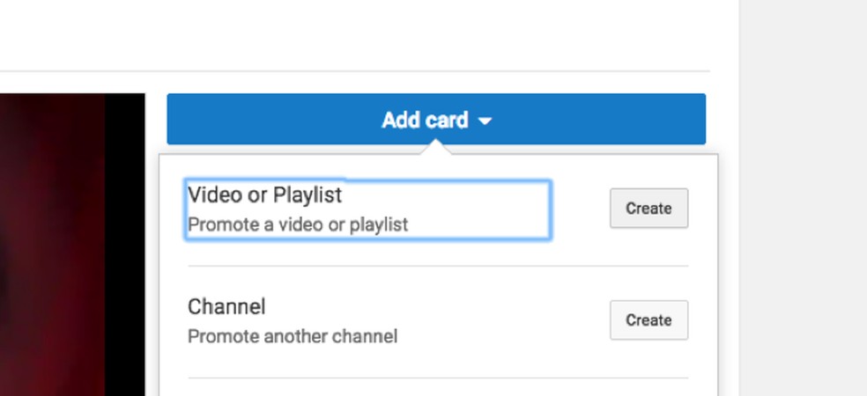Click the 'Promote a video or playlist' description

[298, 225]
